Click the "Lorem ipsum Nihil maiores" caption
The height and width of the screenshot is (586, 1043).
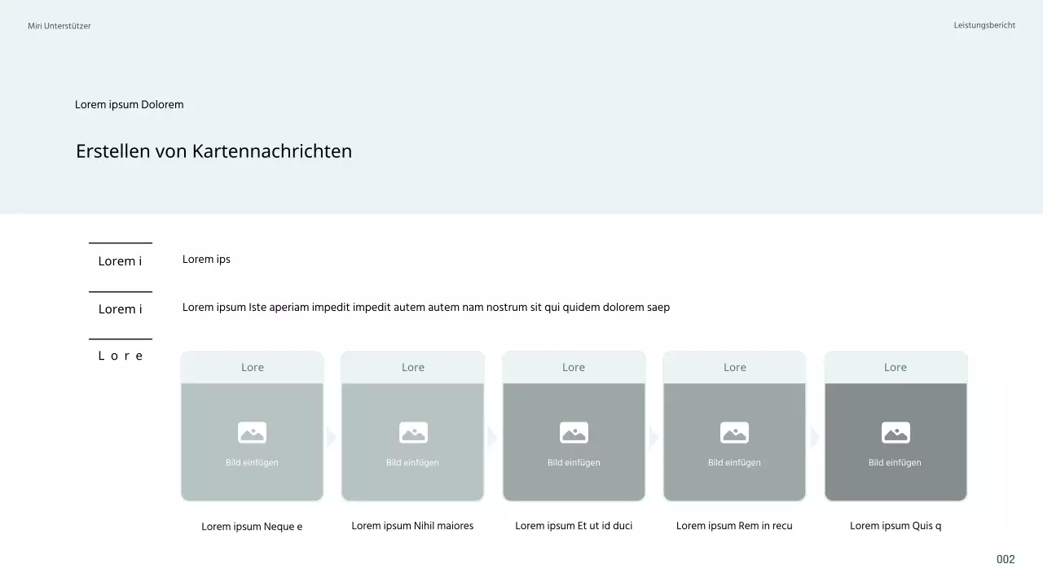(x=412, y=526)
